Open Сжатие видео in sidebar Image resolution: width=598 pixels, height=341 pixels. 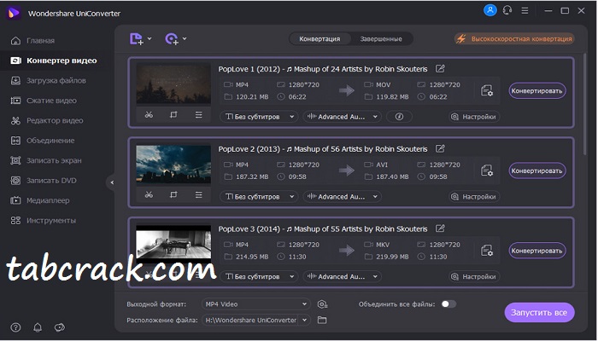pyautogui.click(x=44, y=101)
